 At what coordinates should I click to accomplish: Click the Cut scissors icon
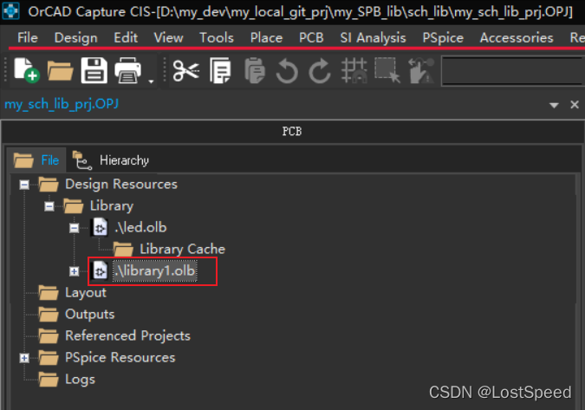pyautogui.click(x=185, y=71)
